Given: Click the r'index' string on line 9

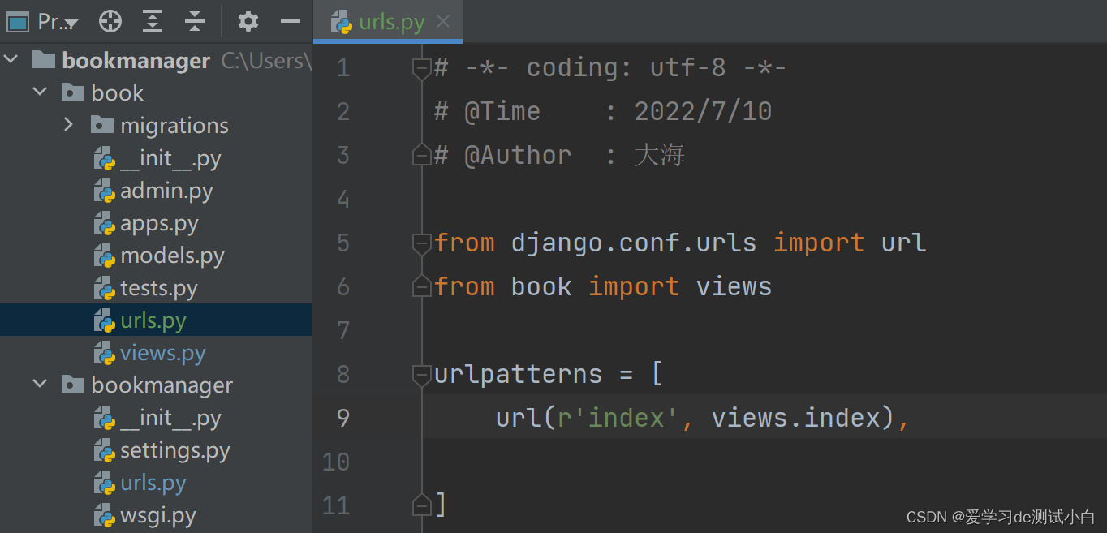Looking at the screenshot, I should [618, 418].
